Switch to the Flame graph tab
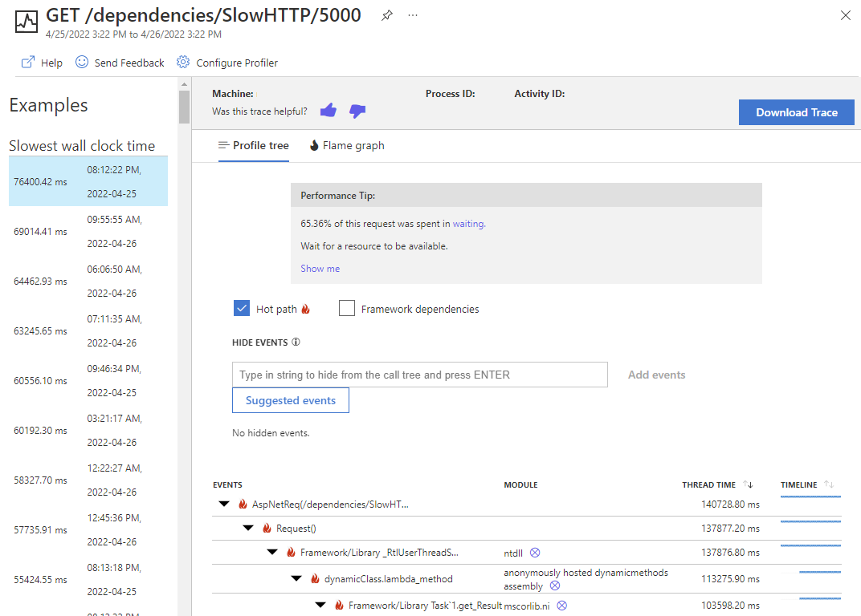This screenshot has width=861, height=616. coord(347,145)
